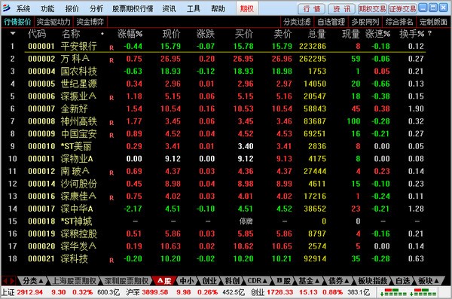Click the app logo icon in menu bar
This screenshot has width=452, height=299.
(6, 8)
